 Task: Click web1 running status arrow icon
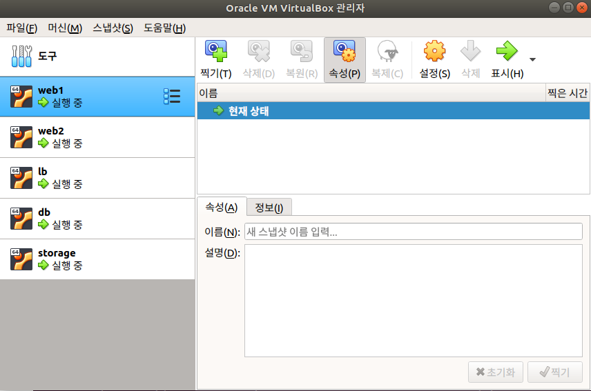point(43,102)
